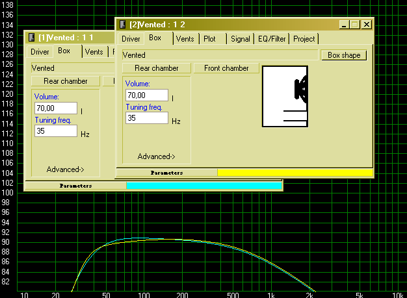Viewport: 407px width, 298px height.
Task: Select Rear chamber button in window 2
Action: tap(157, 68)
